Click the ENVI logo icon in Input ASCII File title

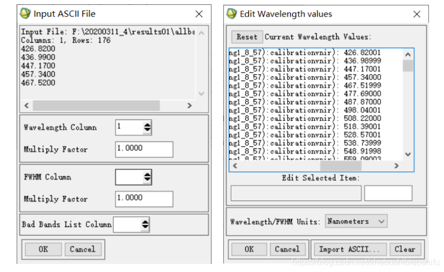click(25, 13)
